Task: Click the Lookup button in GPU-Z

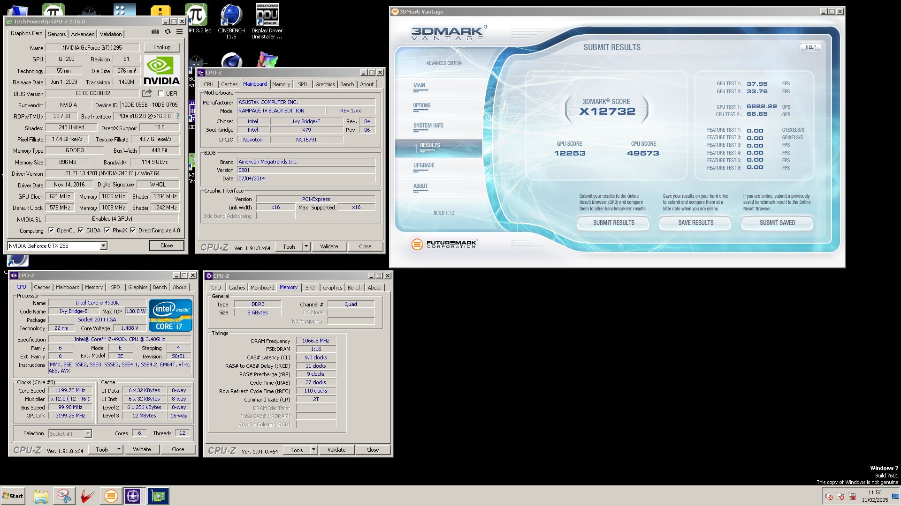Action: pyautogui.click(x=162, y=47)
